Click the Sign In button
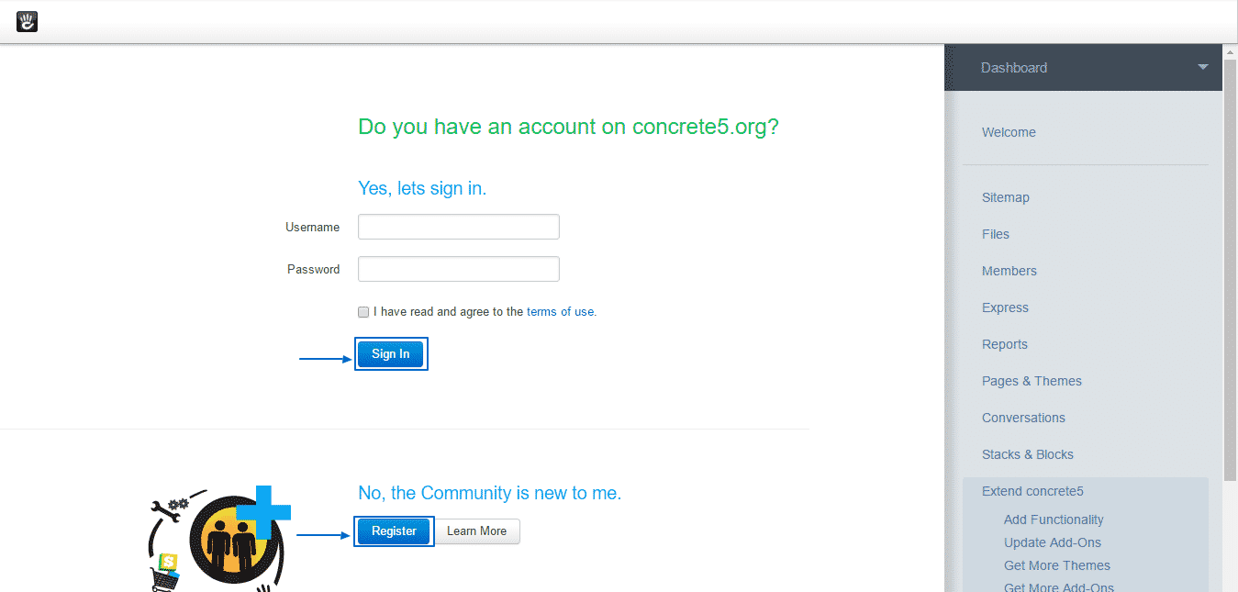Viewport: 1238px width, 592px height. point(391,354)
